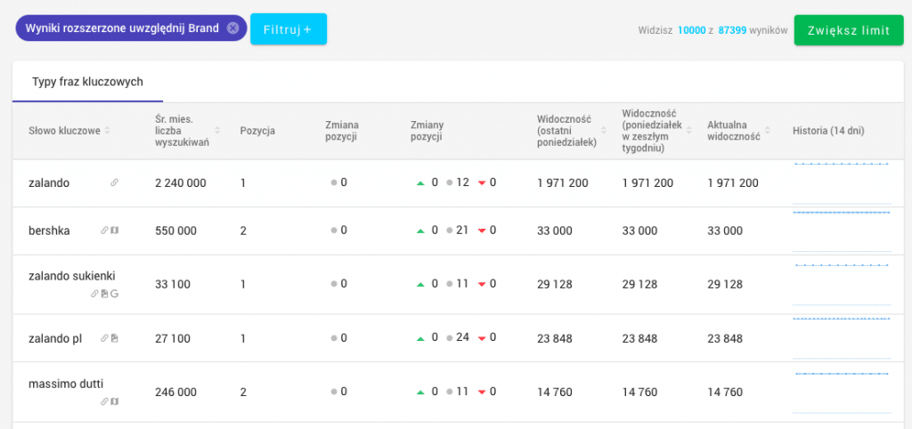
Task: Open the bershka history sparkline chart
Action: coord(843,231)
